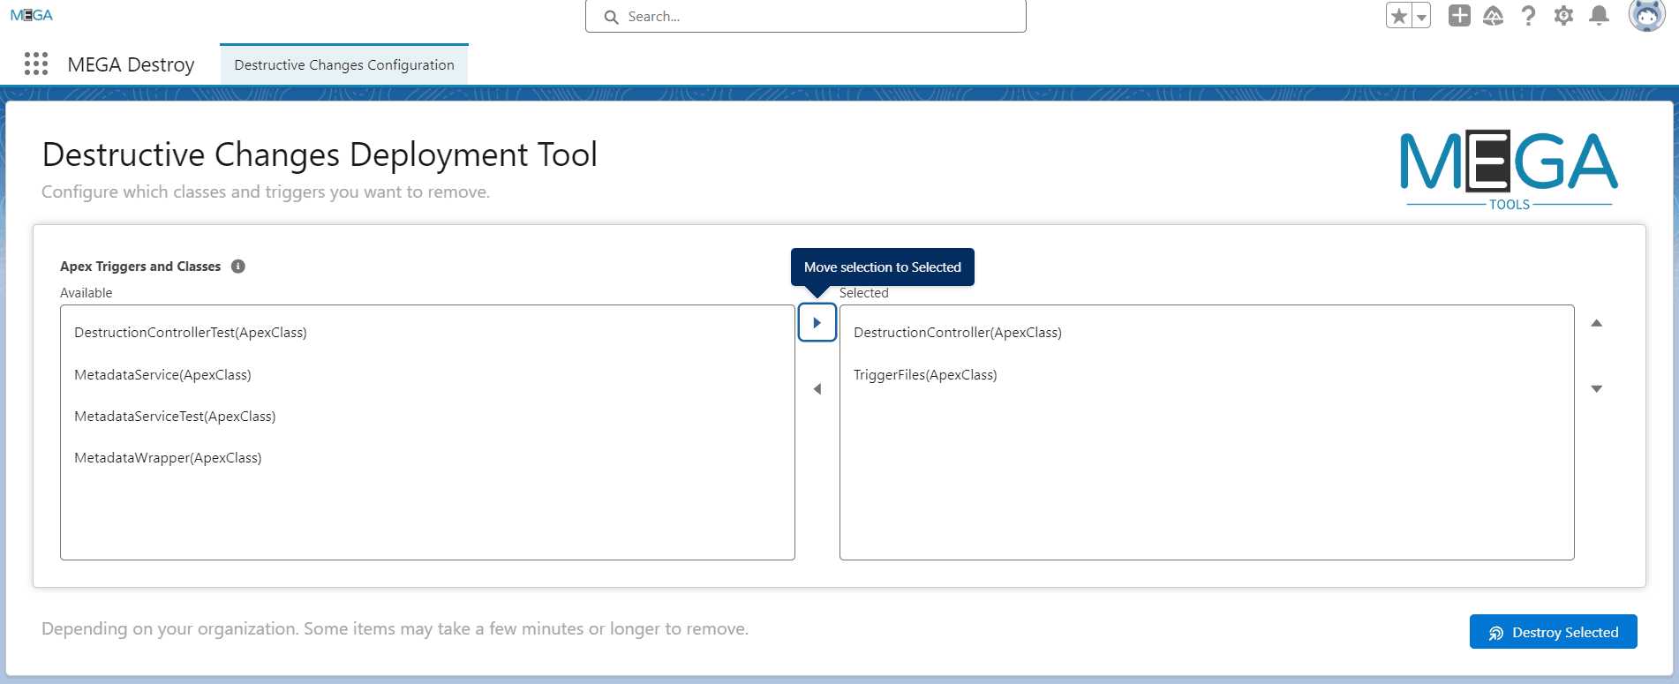This screenshot has width=1679, height=684.
Task: Add current page to favorites
Action: coord(1399,16)
